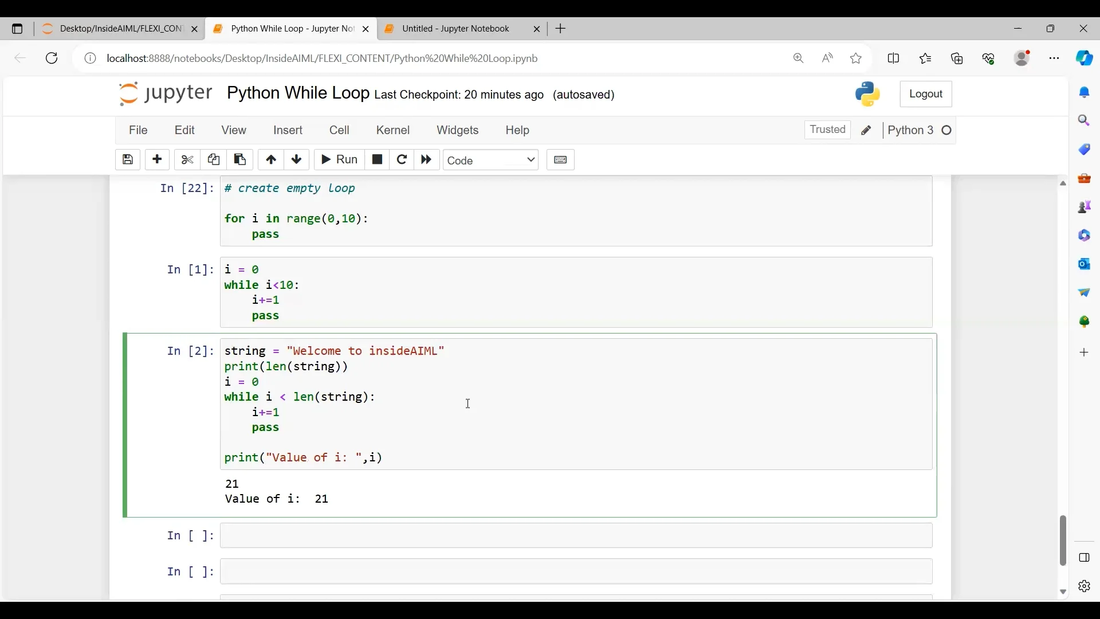Interrupt the kernel with stop button

(377, 160)
